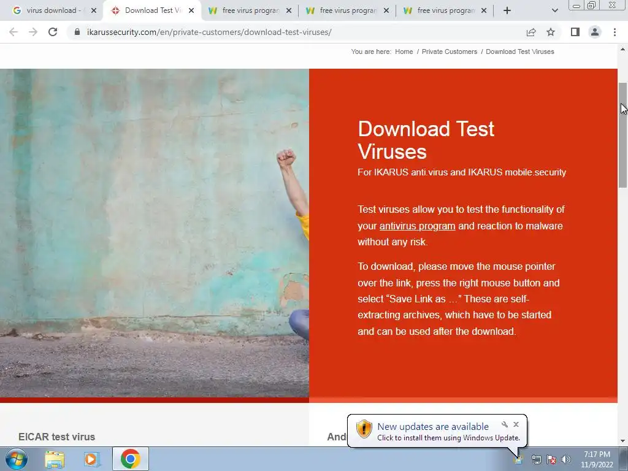
Task: Open the balloon notification wrench options
Action: pos(505,424)
